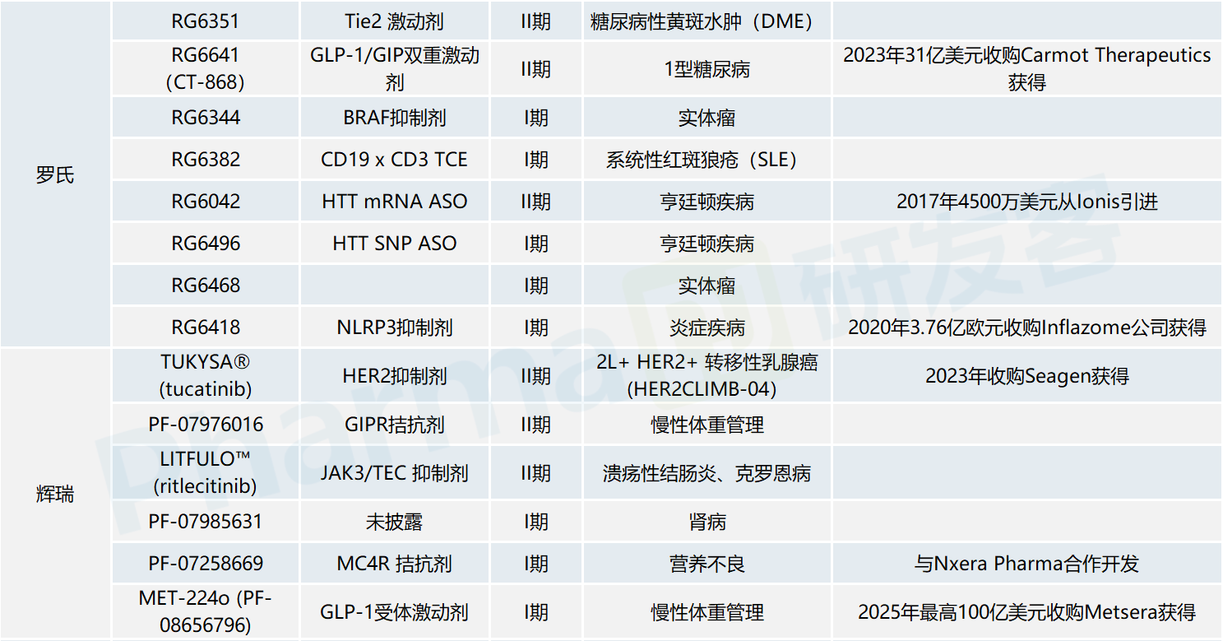Viewport: 1223px width, 641px height.
Task: Select the 'GLP-1/GIP双重激动剂' cell
Action: coord(395,69)
